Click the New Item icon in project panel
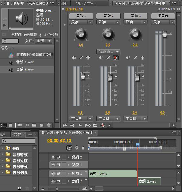The height and width of the screenshot is (192, 182). tap(42, 125)
